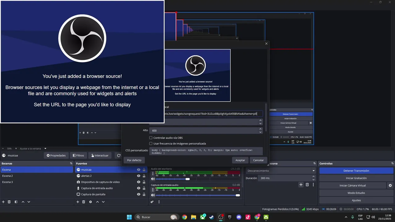Open the Ajustar a la ventana dropdown
395x222 pixels.
[x=33, y=148]
